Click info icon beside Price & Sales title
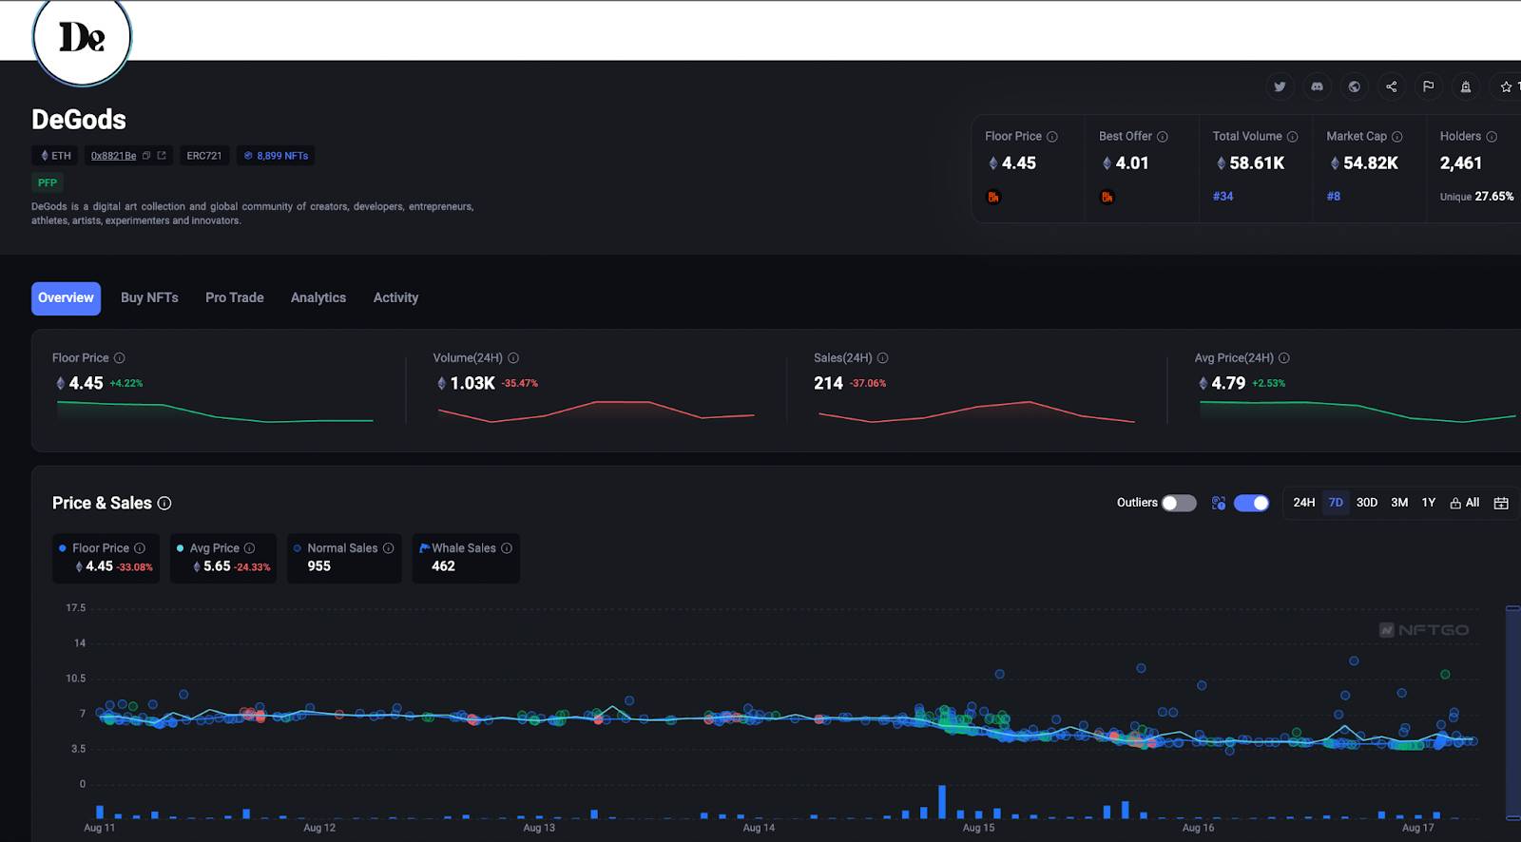 coord(164,504)
